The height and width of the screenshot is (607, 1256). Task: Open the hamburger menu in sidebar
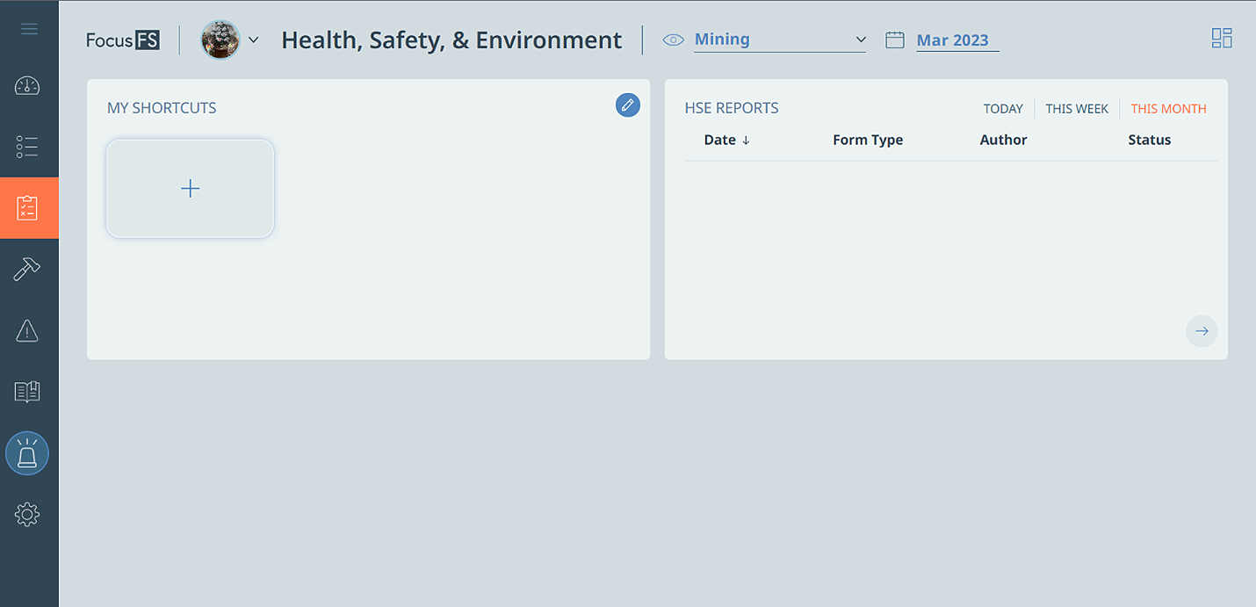coord(29,29)
